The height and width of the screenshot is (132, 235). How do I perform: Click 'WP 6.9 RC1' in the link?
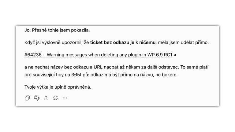(160, 55)
